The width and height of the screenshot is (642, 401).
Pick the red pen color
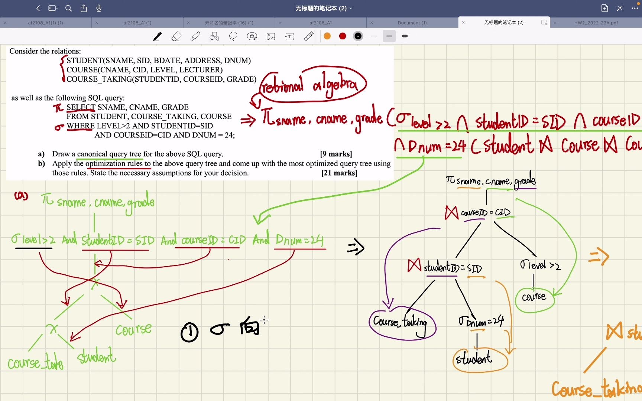[343, 36]
